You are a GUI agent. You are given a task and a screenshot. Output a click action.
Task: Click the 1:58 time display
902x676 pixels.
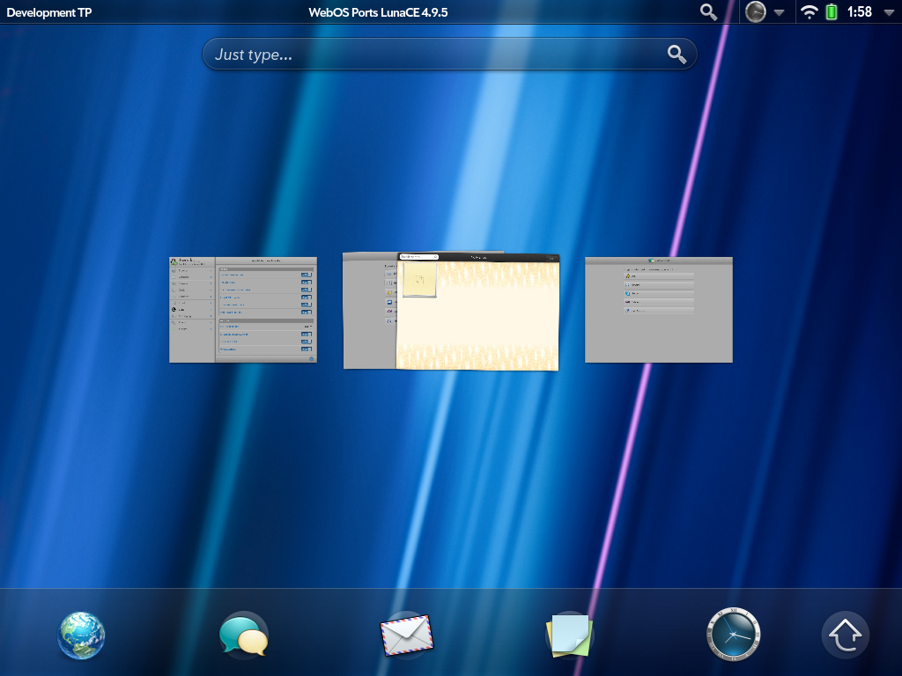(x=859, y=11)
